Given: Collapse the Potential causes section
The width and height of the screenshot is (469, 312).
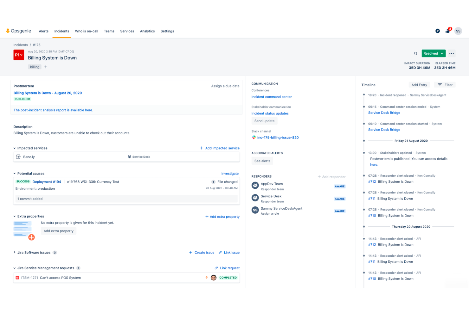Looking at the screenshot, I should coord(14,173).
